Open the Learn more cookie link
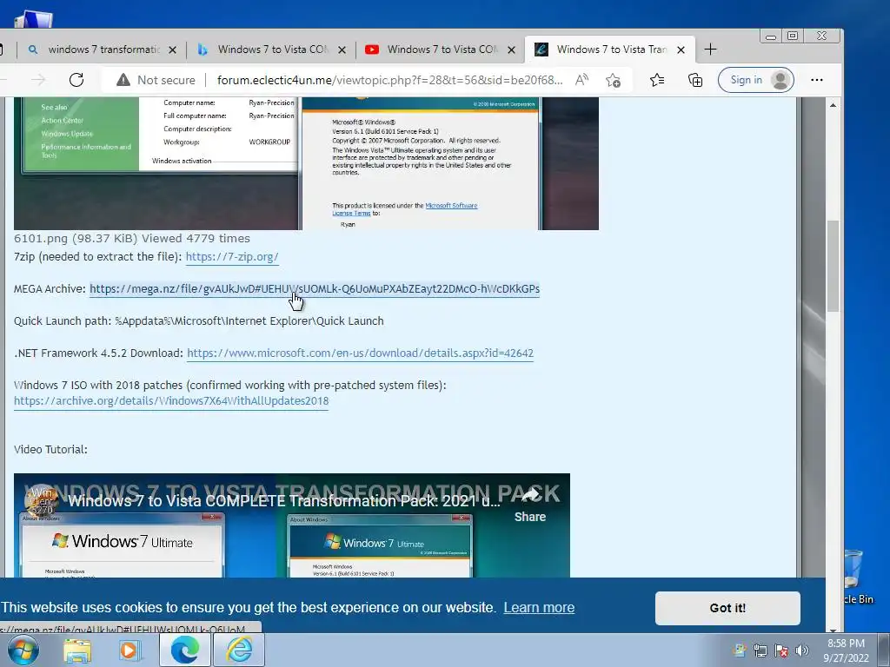890x667 pixels. (539, 607)
